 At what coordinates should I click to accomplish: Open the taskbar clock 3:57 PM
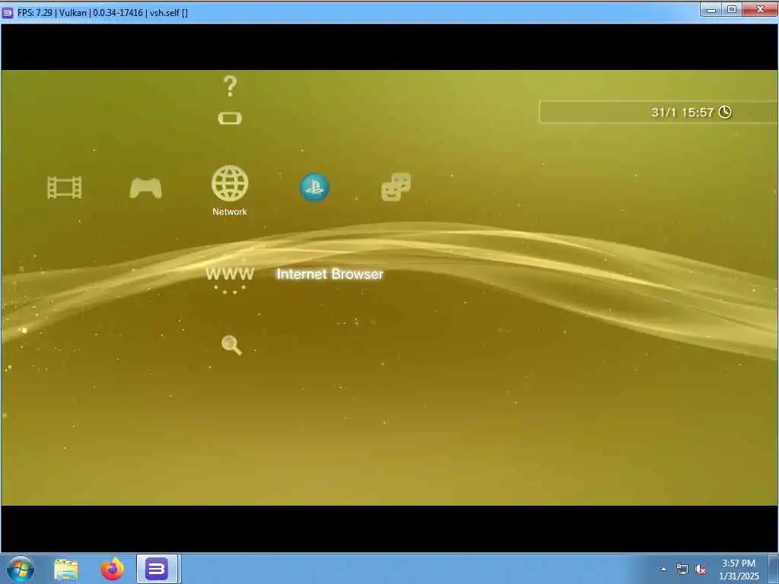(739, 569)
